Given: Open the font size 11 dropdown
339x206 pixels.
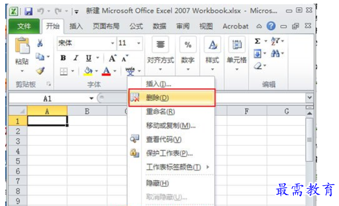Looking at the screenshot, I should coord(139,43).
